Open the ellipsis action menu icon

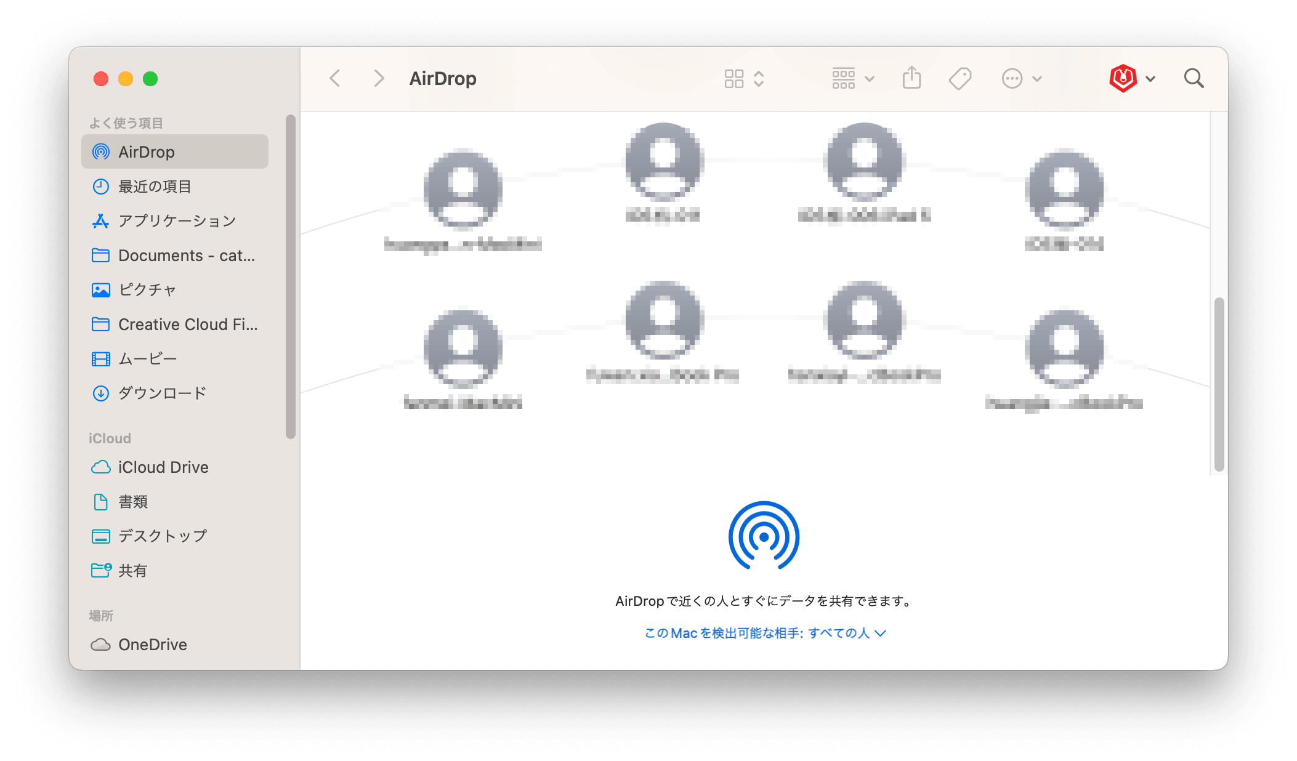coord(1012,79)
